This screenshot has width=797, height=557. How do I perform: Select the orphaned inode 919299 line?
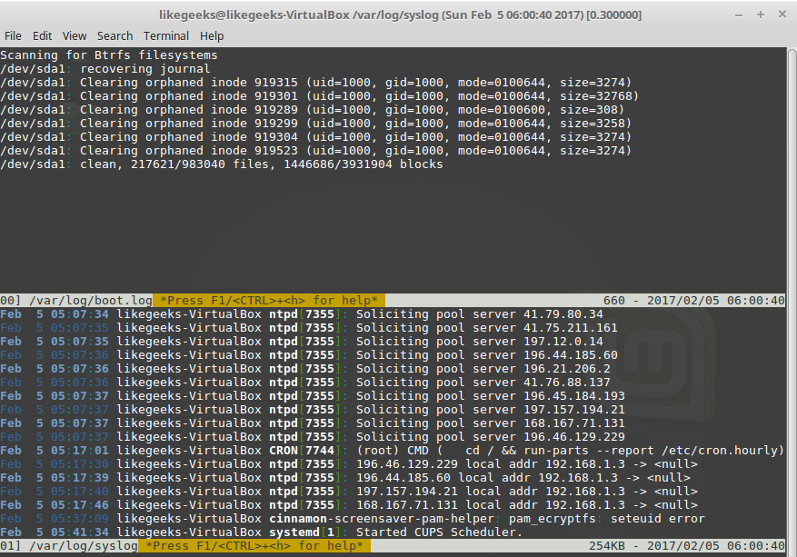(315, 124)
